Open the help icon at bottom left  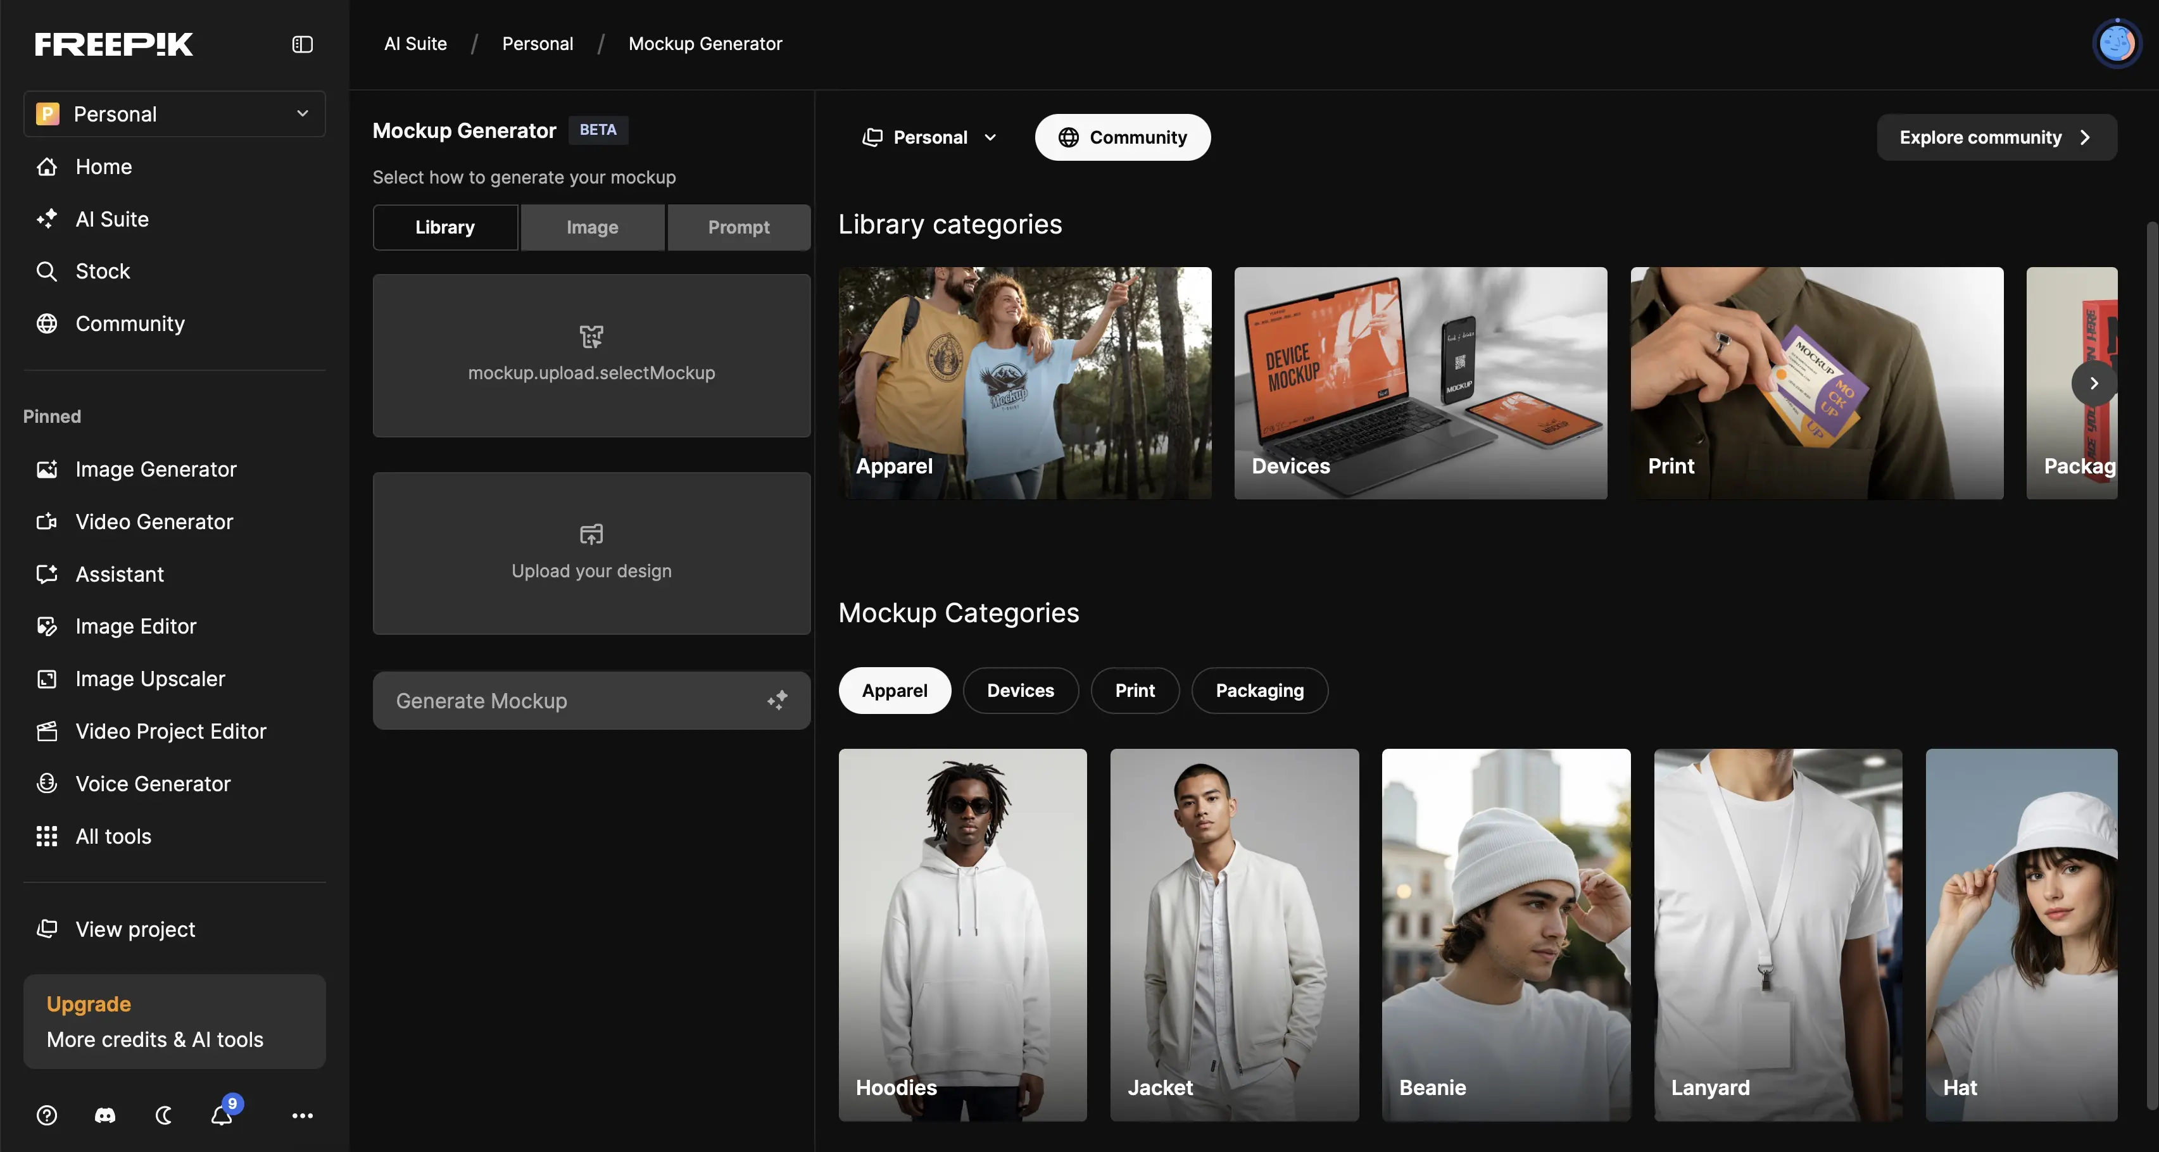tap(47, 1115)
